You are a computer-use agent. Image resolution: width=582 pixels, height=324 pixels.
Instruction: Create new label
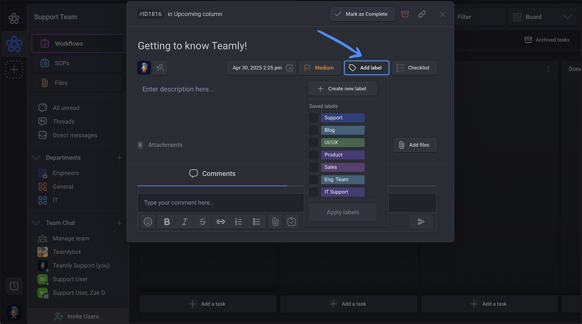point(342,89)
